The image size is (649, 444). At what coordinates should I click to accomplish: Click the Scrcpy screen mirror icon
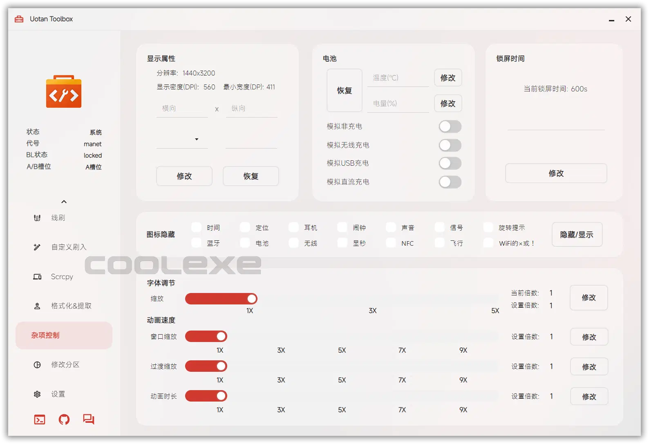pos(37,277)
